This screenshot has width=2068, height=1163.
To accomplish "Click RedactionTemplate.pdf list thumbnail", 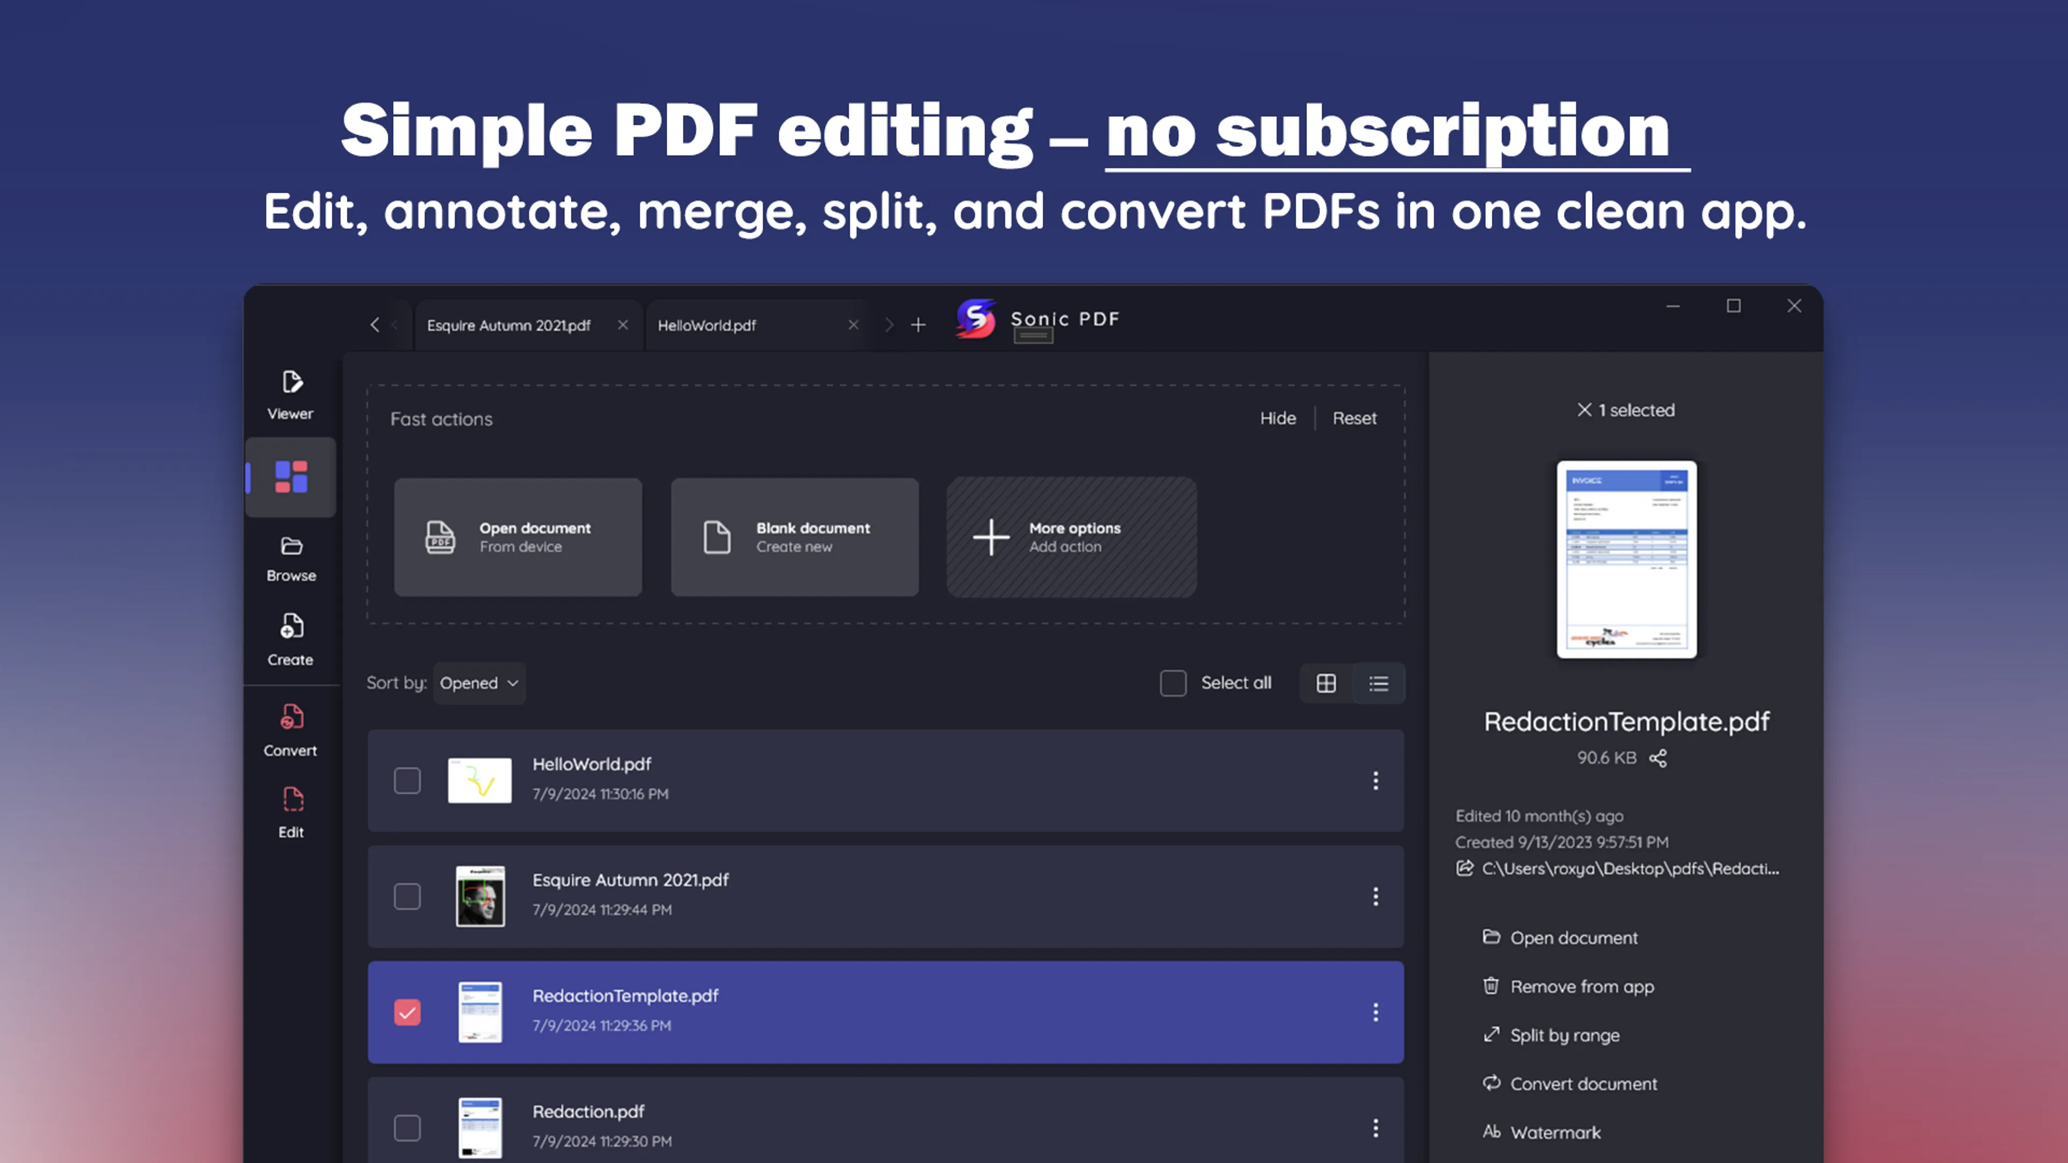I will pyautogui.click(x=480, y=1012).
